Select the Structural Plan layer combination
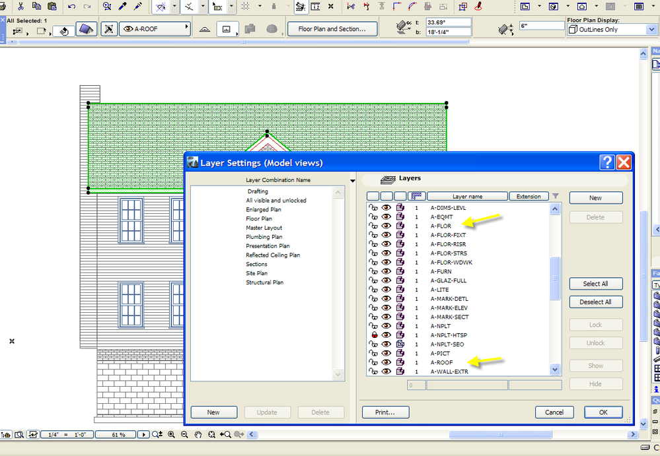The height and width of the screenshot is (456, 660). pyautogui.click(x=264, y=282)
